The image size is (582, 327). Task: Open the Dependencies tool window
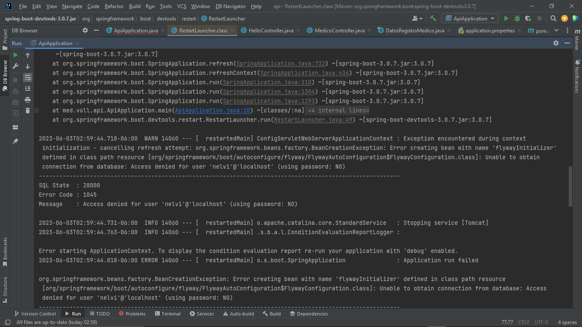pos(309,314)
